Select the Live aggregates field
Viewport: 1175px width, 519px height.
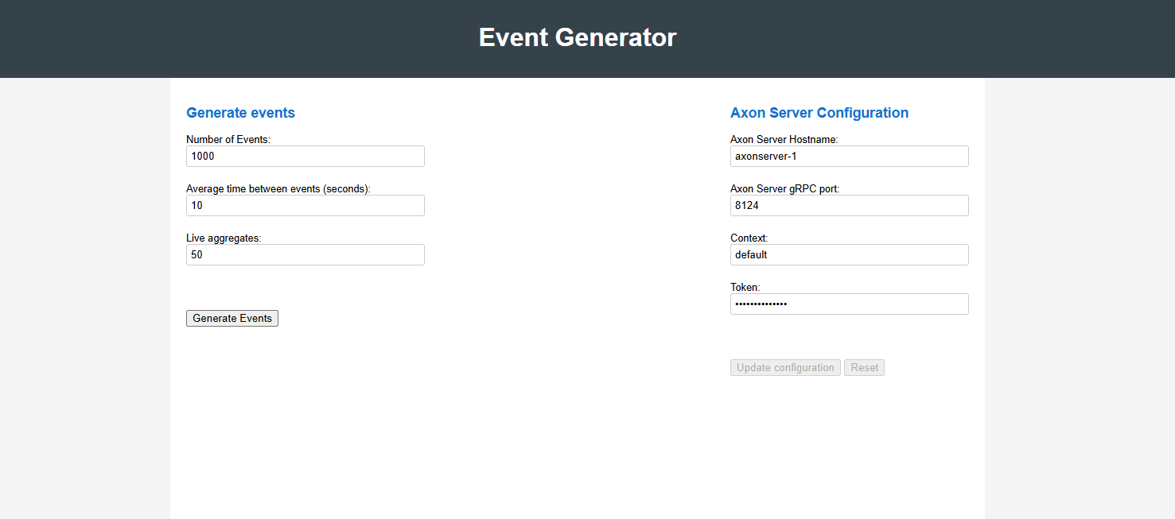click(305, 254)
